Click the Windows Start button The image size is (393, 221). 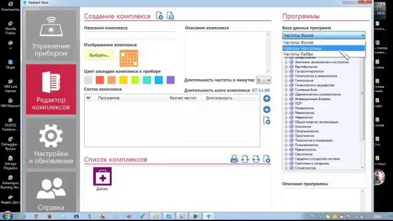(x=7, y=216)
